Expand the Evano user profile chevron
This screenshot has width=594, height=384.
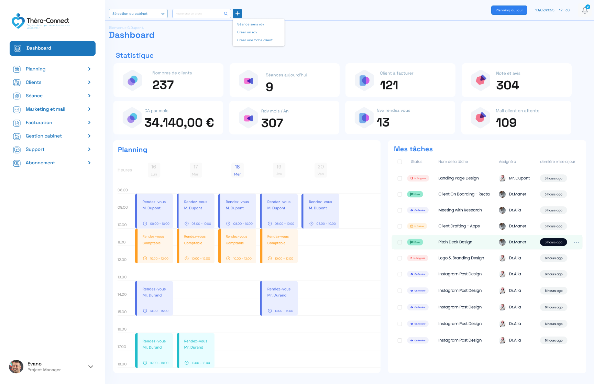coord(91,367)
